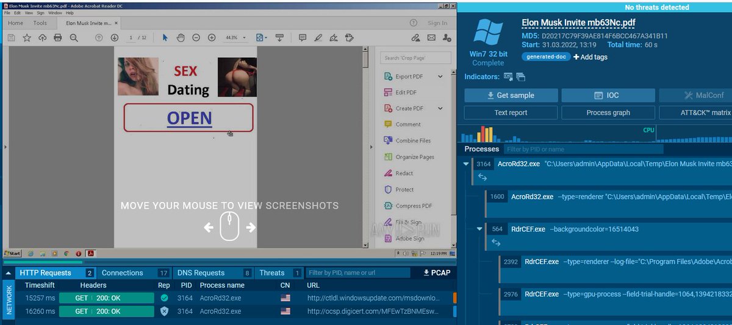Send file by email envelope icon
This screenshot has height=325, width=732.
click(431, 38)
